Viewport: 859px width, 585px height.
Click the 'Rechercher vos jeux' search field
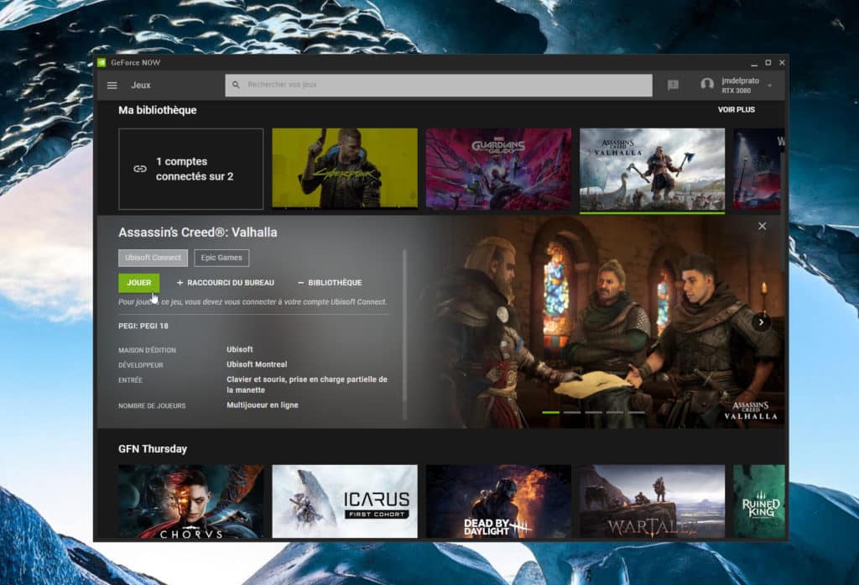tap(439, 85)
